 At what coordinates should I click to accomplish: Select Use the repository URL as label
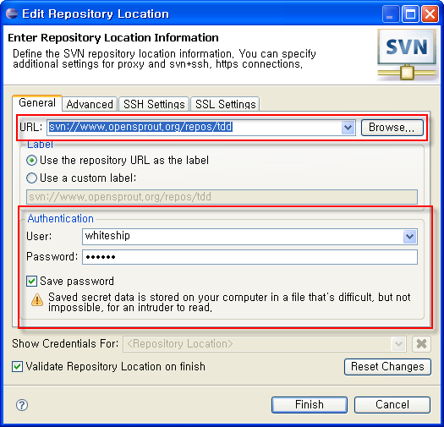[x=32, y=161]
